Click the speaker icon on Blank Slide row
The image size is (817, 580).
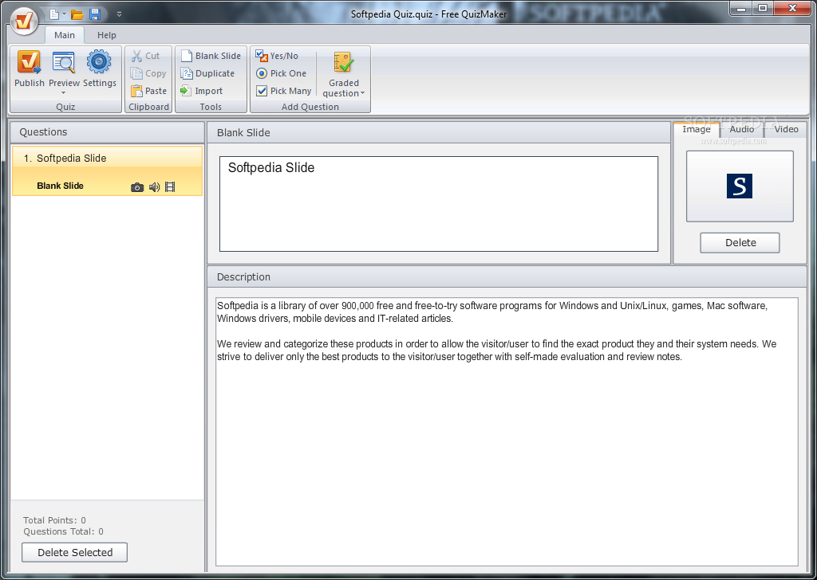click(154, 187)
